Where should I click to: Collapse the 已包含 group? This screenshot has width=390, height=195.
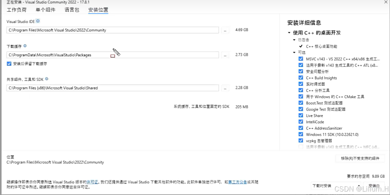(x=294, y=40)
